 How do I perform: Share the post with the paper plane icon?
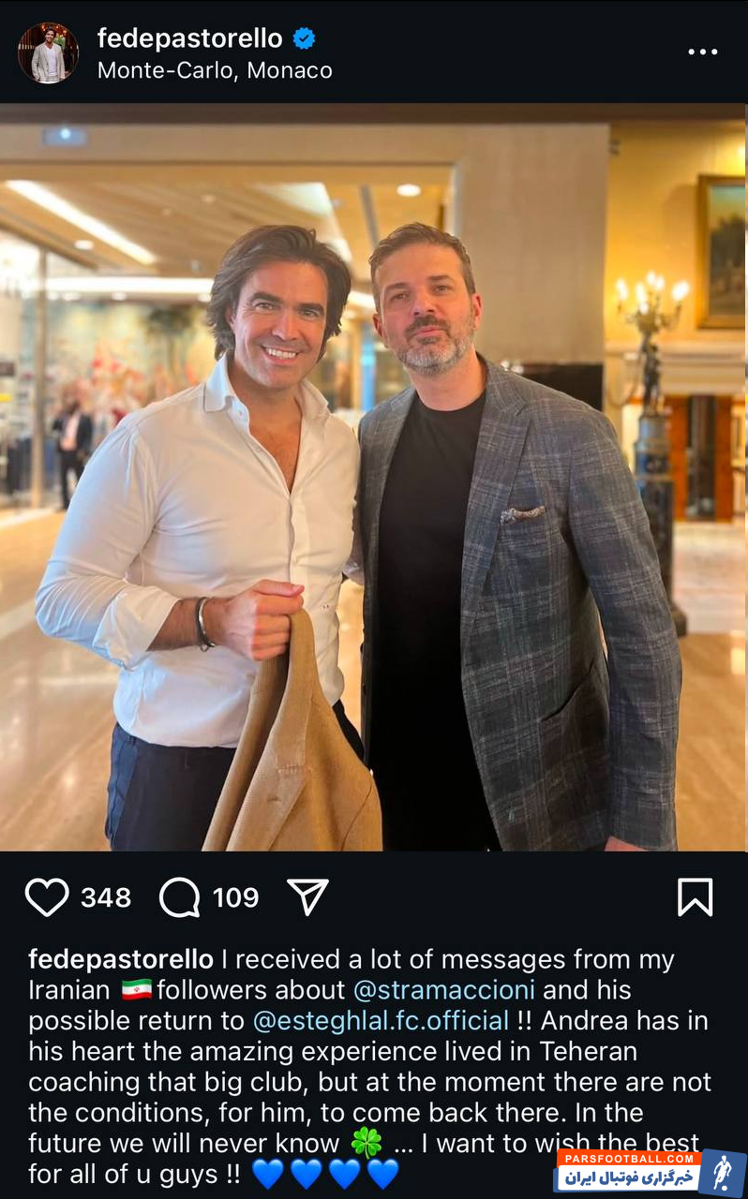[307, 897]
